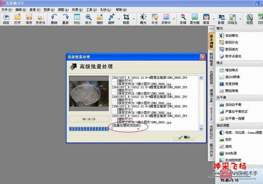Open the 帮助(H) menu
The height and width of the screenshot is (184, 263).
(121, 10)
